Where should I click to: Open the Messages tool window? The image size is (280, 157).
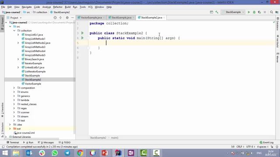(46, 143)
